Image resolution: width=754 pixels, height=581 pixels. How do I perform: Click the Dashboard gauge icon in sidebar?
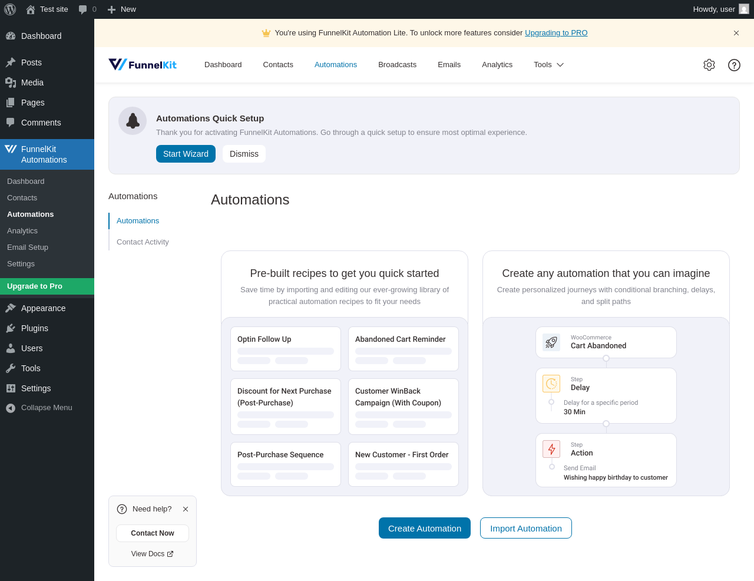[11, 36]
